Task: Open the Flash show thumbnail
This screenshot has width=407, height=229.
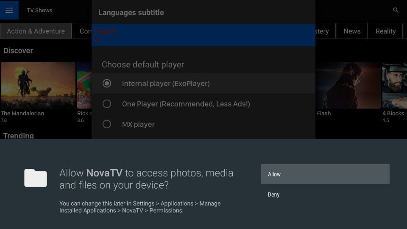Action: (348, 85)
